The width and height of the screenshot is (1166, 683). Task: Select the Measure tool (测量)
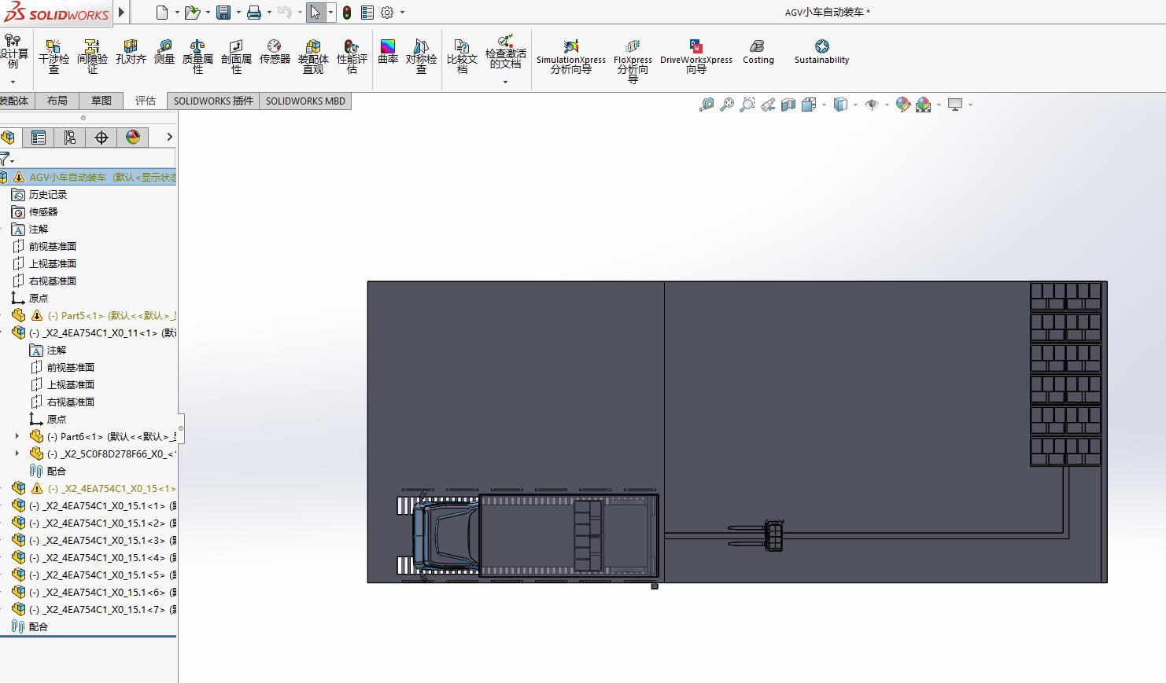click(164, 53)
